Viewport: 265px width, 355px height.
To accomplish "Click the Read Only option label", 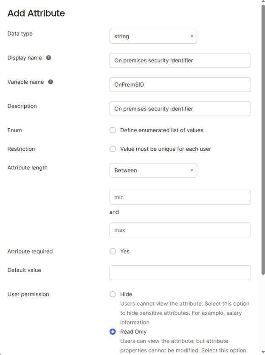I will [x=133, y=332].
